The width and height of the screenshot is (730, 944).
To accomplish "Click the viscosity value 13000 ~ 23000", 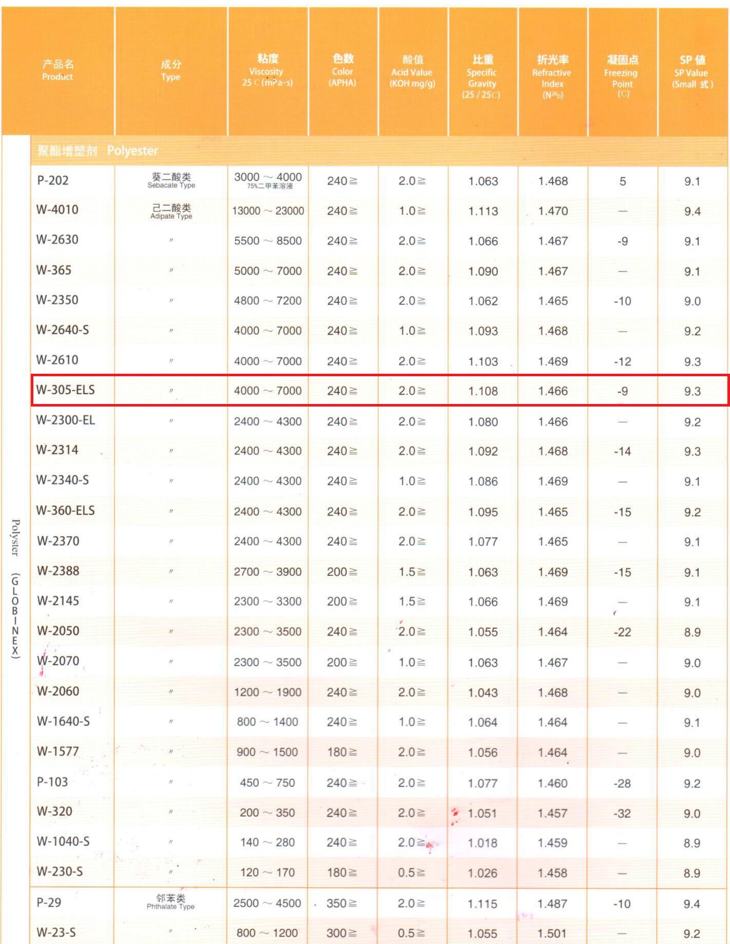I will coord(268,211).
